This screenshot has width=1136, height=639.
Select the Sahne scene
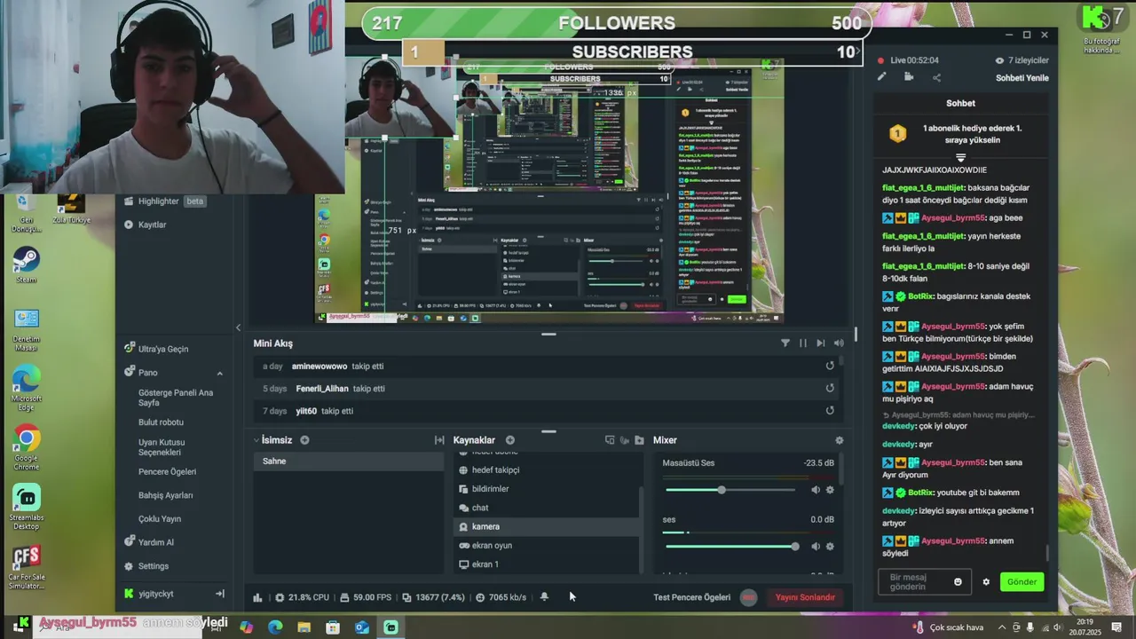pos(349,461)
